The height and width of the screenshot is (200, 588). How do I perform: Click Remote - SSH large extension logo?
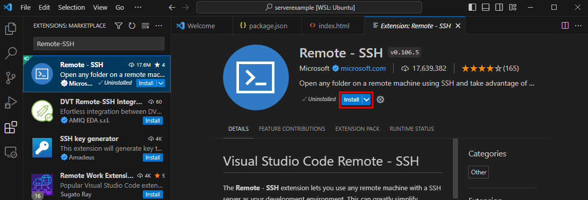click(256, 78)
